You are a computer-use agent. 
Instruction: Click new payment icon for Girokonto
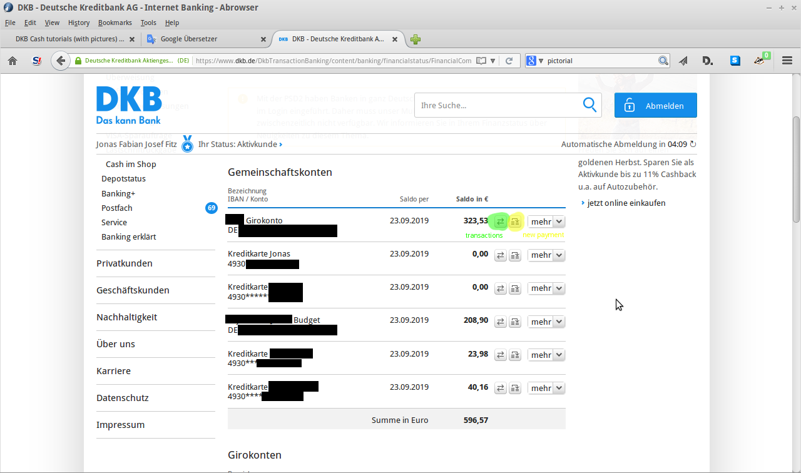[515, 221]
